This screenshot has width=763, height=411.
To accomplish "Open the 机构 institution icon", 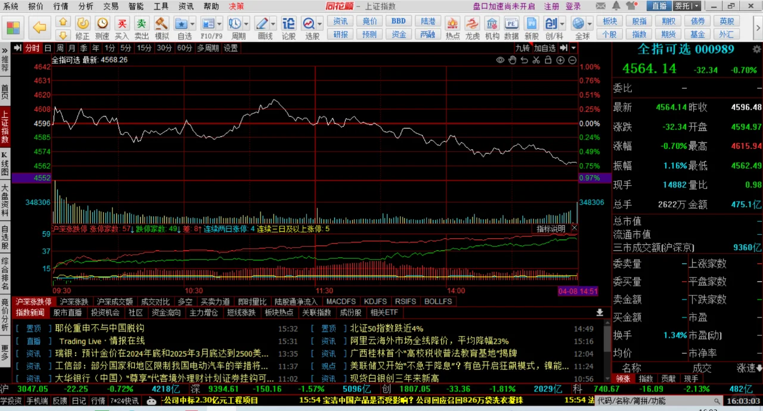I will [x=492, y=24].
